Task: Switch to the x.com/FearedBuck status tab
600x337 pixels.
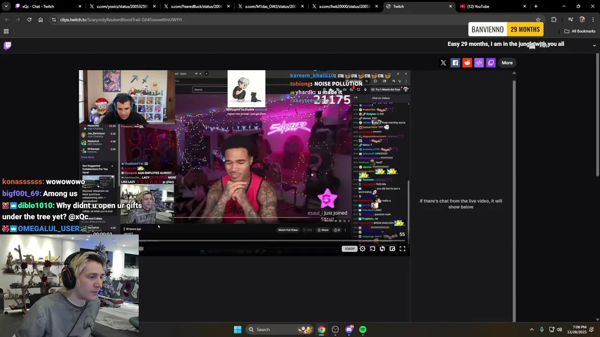Action: pyautogui.click(x=197, y=7)
